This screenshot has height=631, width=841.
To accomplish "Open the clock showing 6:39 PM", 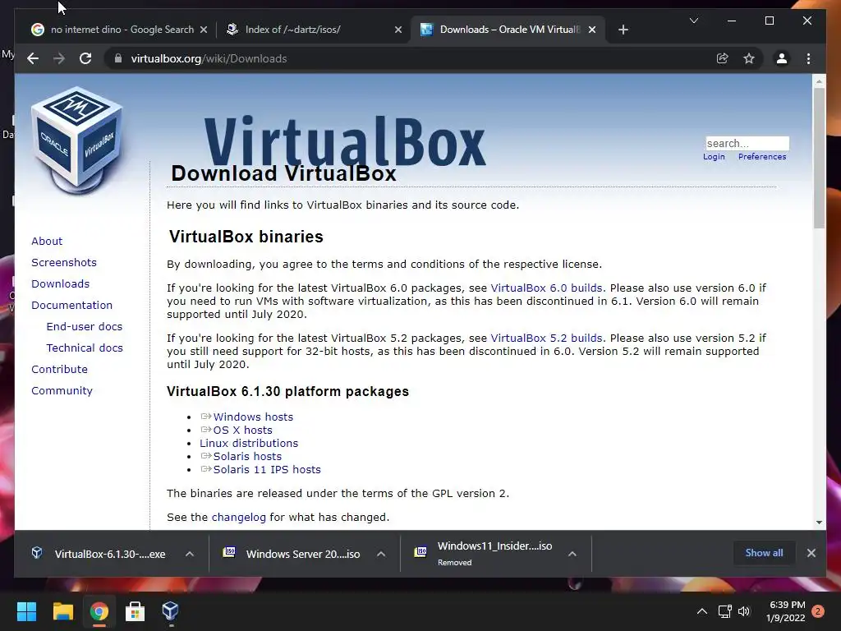I will [786, 611].
